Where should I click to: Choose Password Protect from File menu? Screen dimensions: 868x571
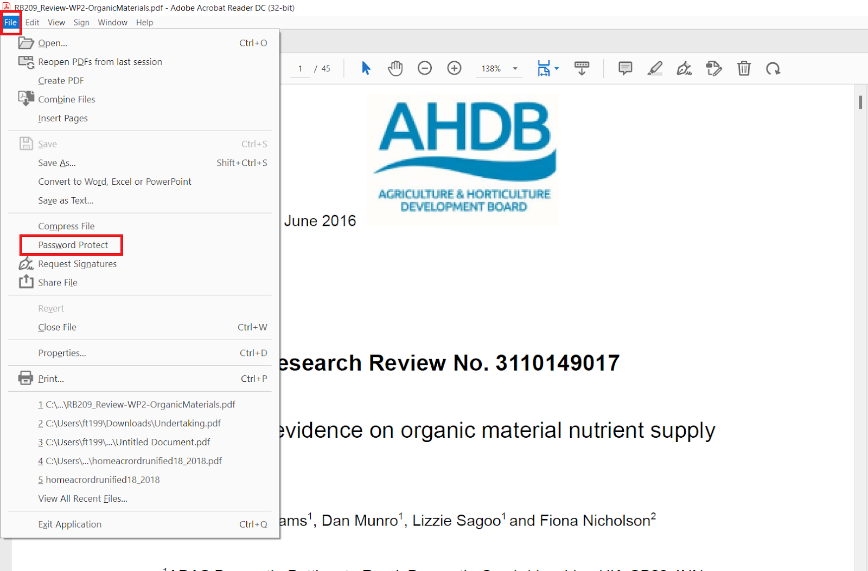(x=73, y=245)
